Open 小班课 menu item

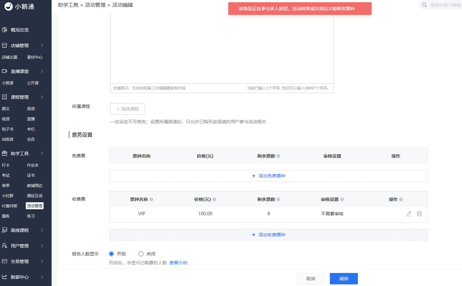tap(8, 83)
